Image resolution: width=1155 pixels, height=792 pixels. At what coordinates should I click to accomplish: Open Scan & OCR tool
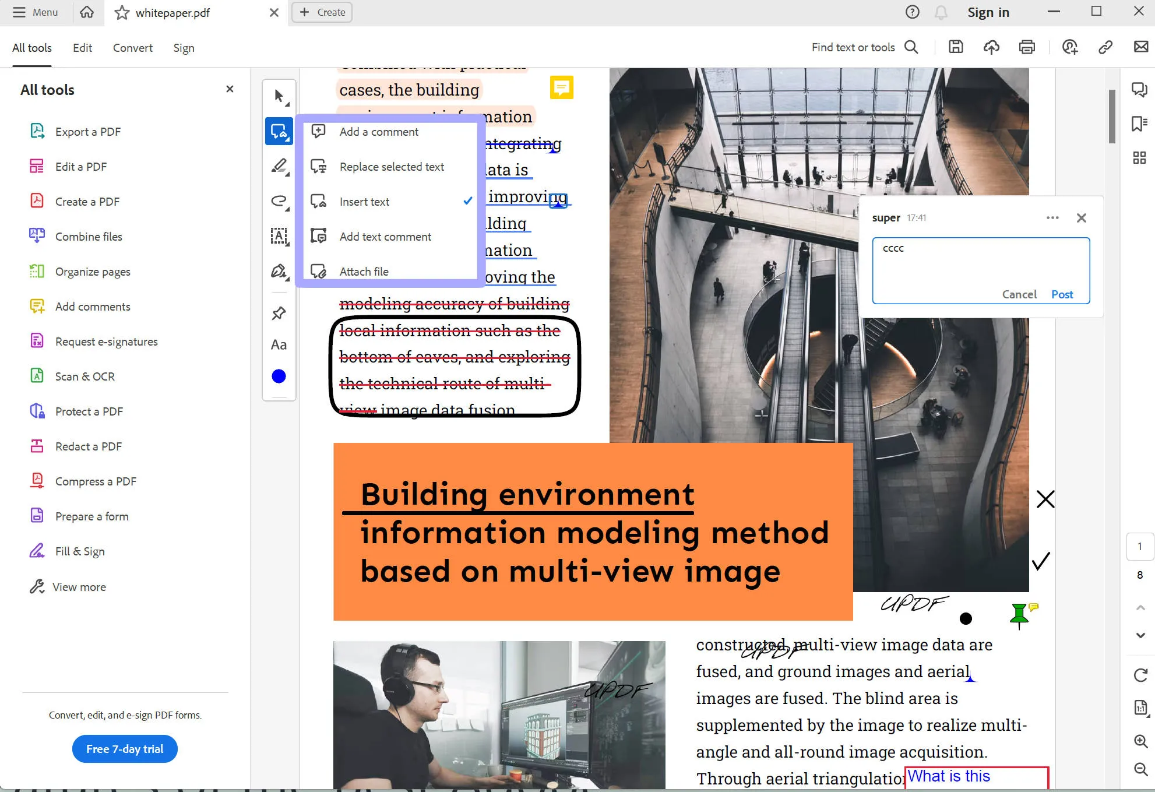tap(72, 376)
